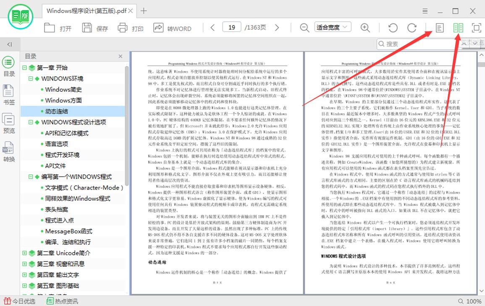Image resolution: width=485 pixels, height=306 pixels.
Task: Expand the 第四章 输出文字 chapter
Action: [24, 275]
